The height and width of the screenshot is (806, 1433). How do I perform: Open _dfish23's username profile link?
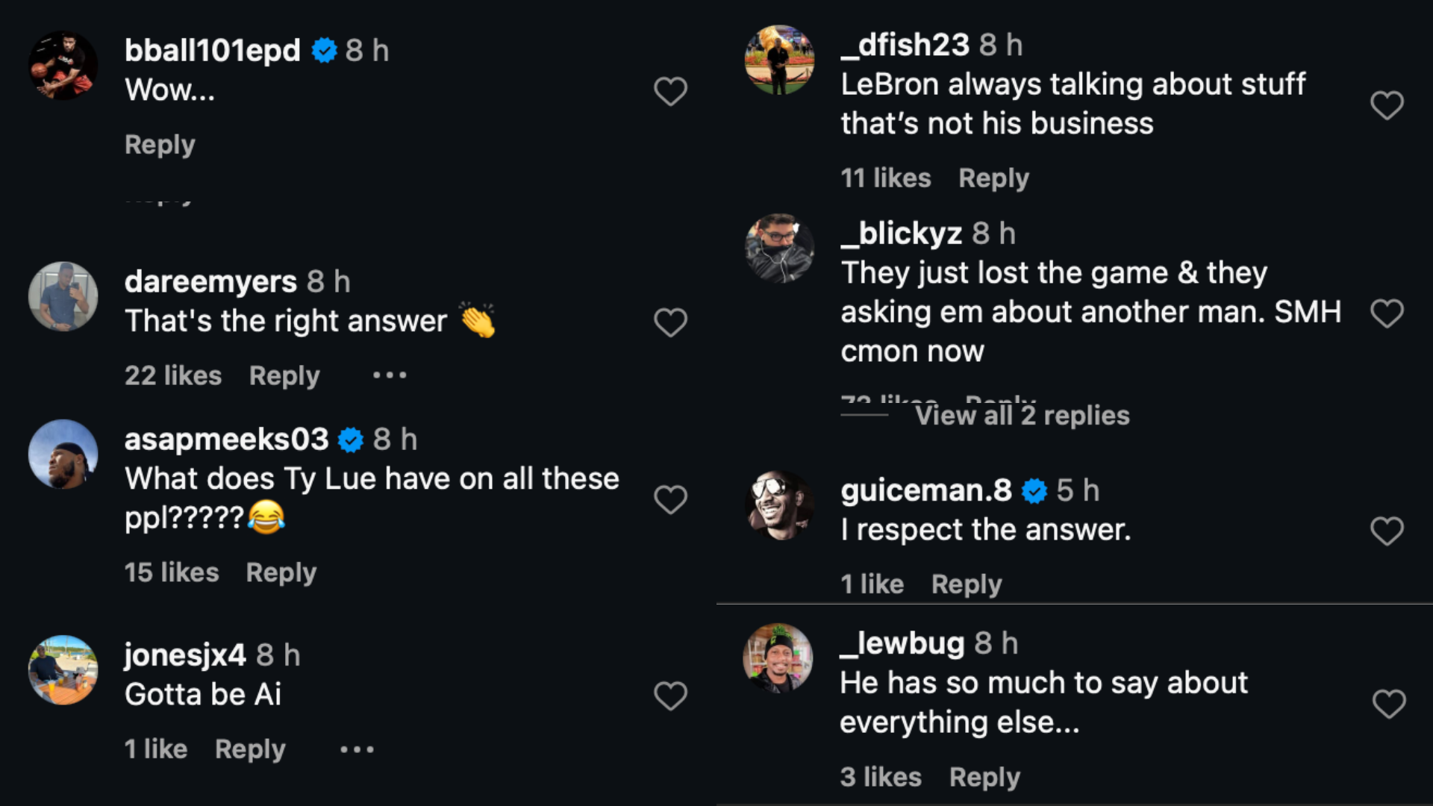tap(905, 45)
